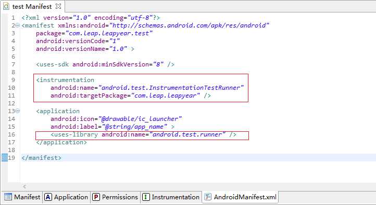376x205 pixels.
Task: Click android:versionCode attribute on line 4
Action: point(78,41)
